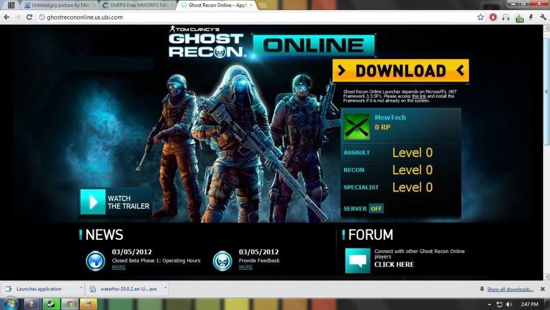The width and height of the screenshot is (550, 310).
Task: Expand waterfox download item options arrow
Action: coord(165,289)
